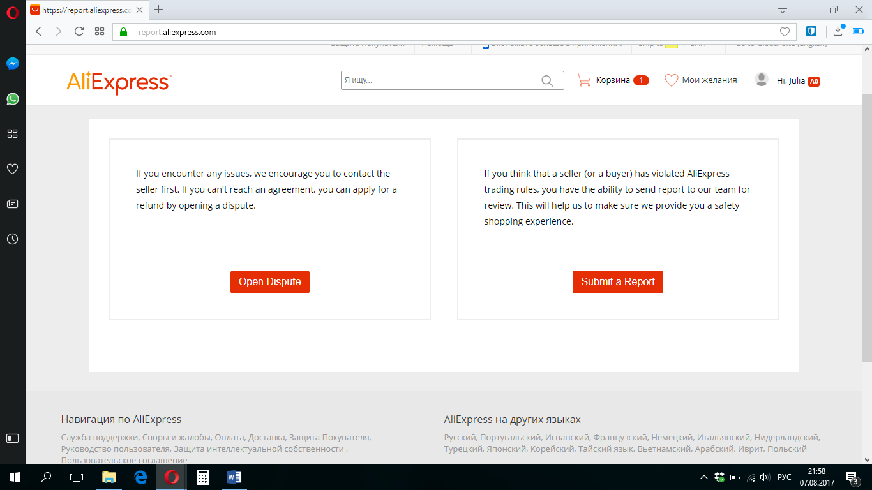872x490 pixels.
Task: Go back to previous page
Action: click(38, 31)
